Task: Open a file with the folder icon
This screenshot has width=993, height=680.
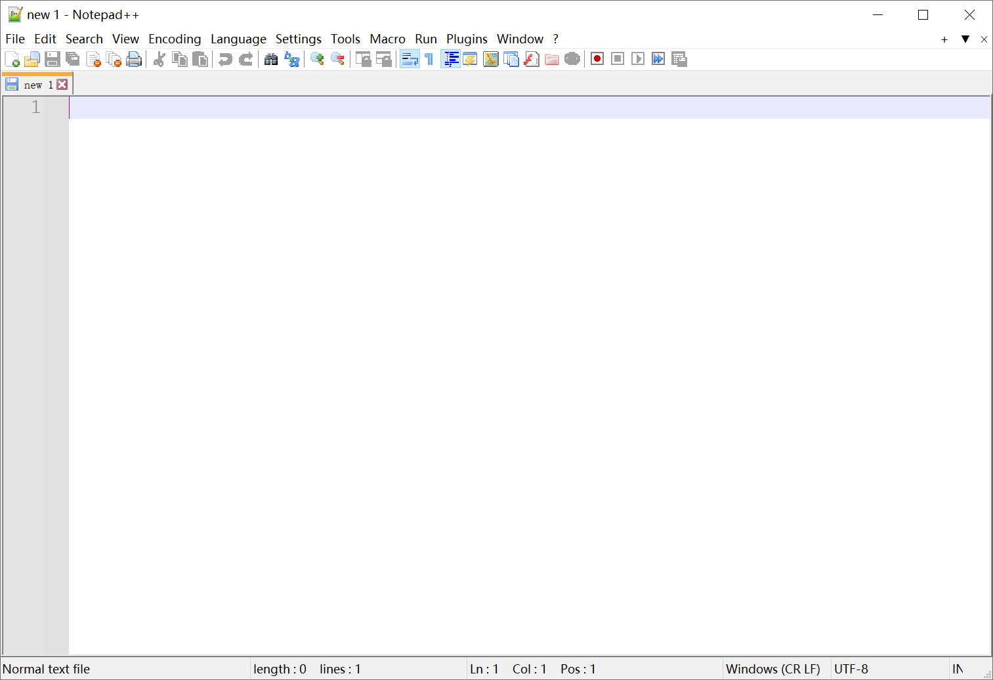Action: pos(32,59)
